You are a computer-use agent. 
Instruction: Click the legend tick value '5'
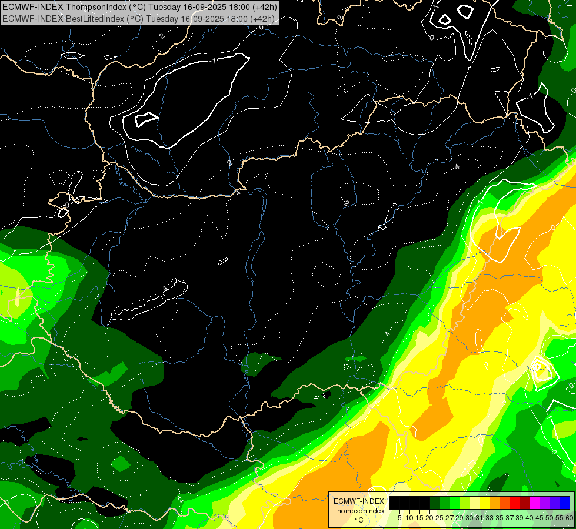(x=399, y=518)
